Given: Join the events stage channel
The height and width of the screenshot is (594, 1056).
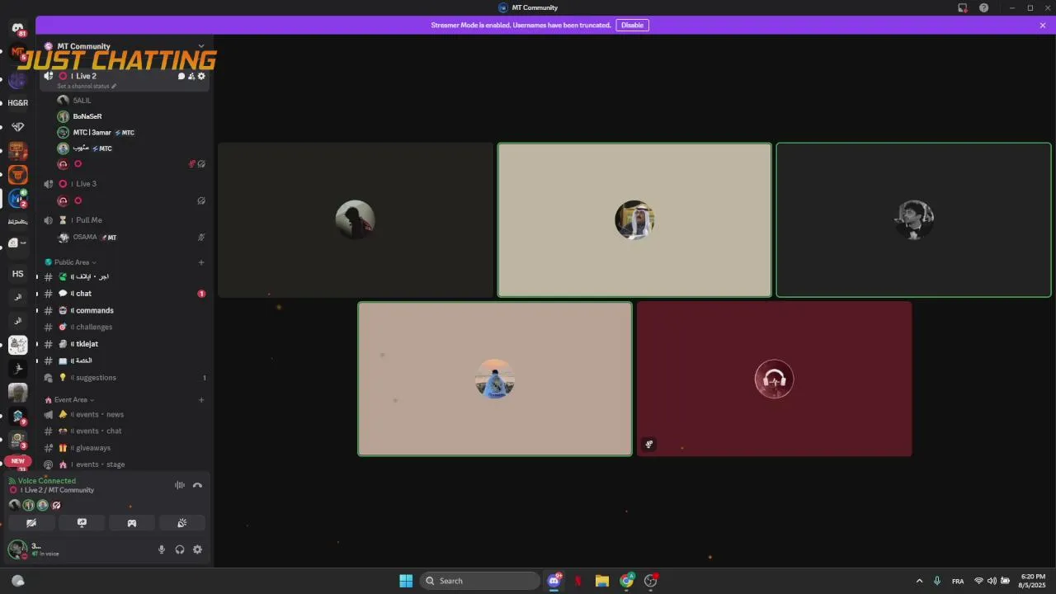Looking at the screenshot, I should [x=124, y=464].
